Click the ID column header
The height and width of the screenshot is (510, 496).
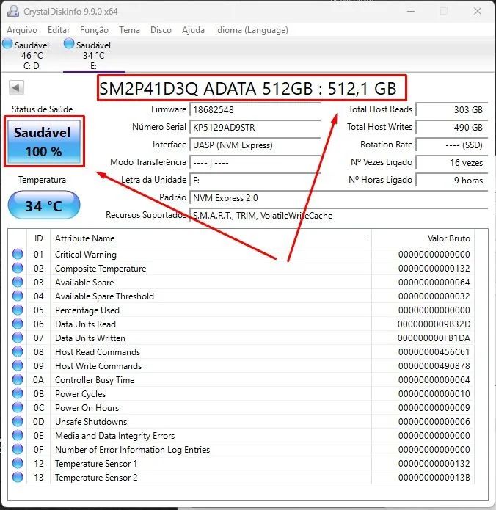38,238
